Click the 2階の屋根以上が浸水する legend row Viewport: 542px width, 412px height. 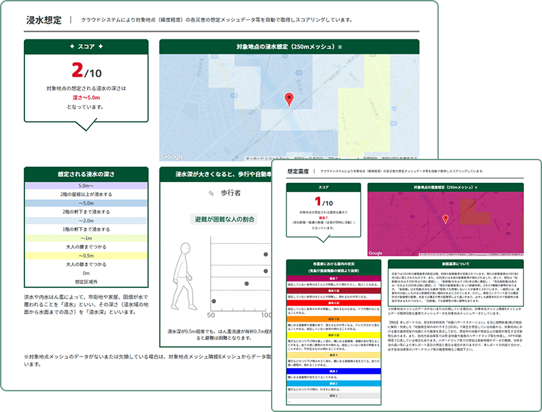click(86, 194)
